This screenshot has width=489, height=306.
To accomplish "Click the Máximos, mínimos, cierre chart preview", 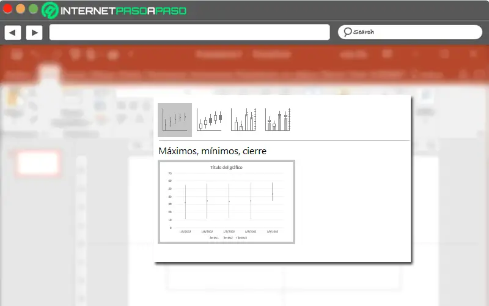I will pyautogui.click(x=226, y=202).
